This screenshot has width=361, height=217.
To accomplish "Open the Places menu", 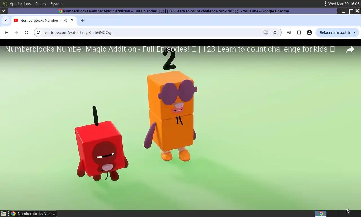I will coord(41,4).
